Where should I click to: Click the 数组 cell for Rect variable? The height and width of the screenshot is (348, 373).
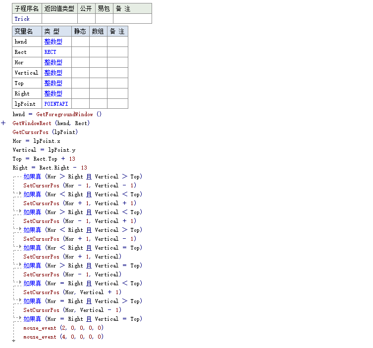[x=98, y=52]
